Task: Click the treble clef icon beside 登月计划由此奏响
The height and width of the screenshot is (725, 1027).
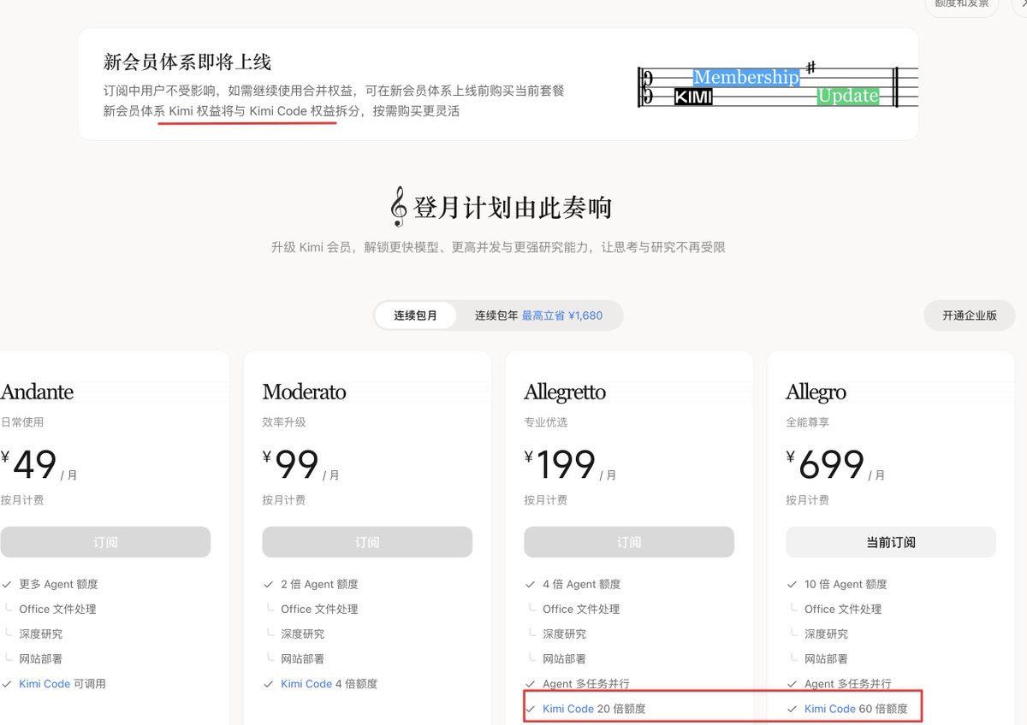Action: point(398,208)
